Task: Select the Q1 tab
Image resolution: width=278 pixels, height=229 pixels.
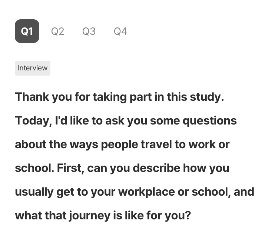Action: [27, 31]
